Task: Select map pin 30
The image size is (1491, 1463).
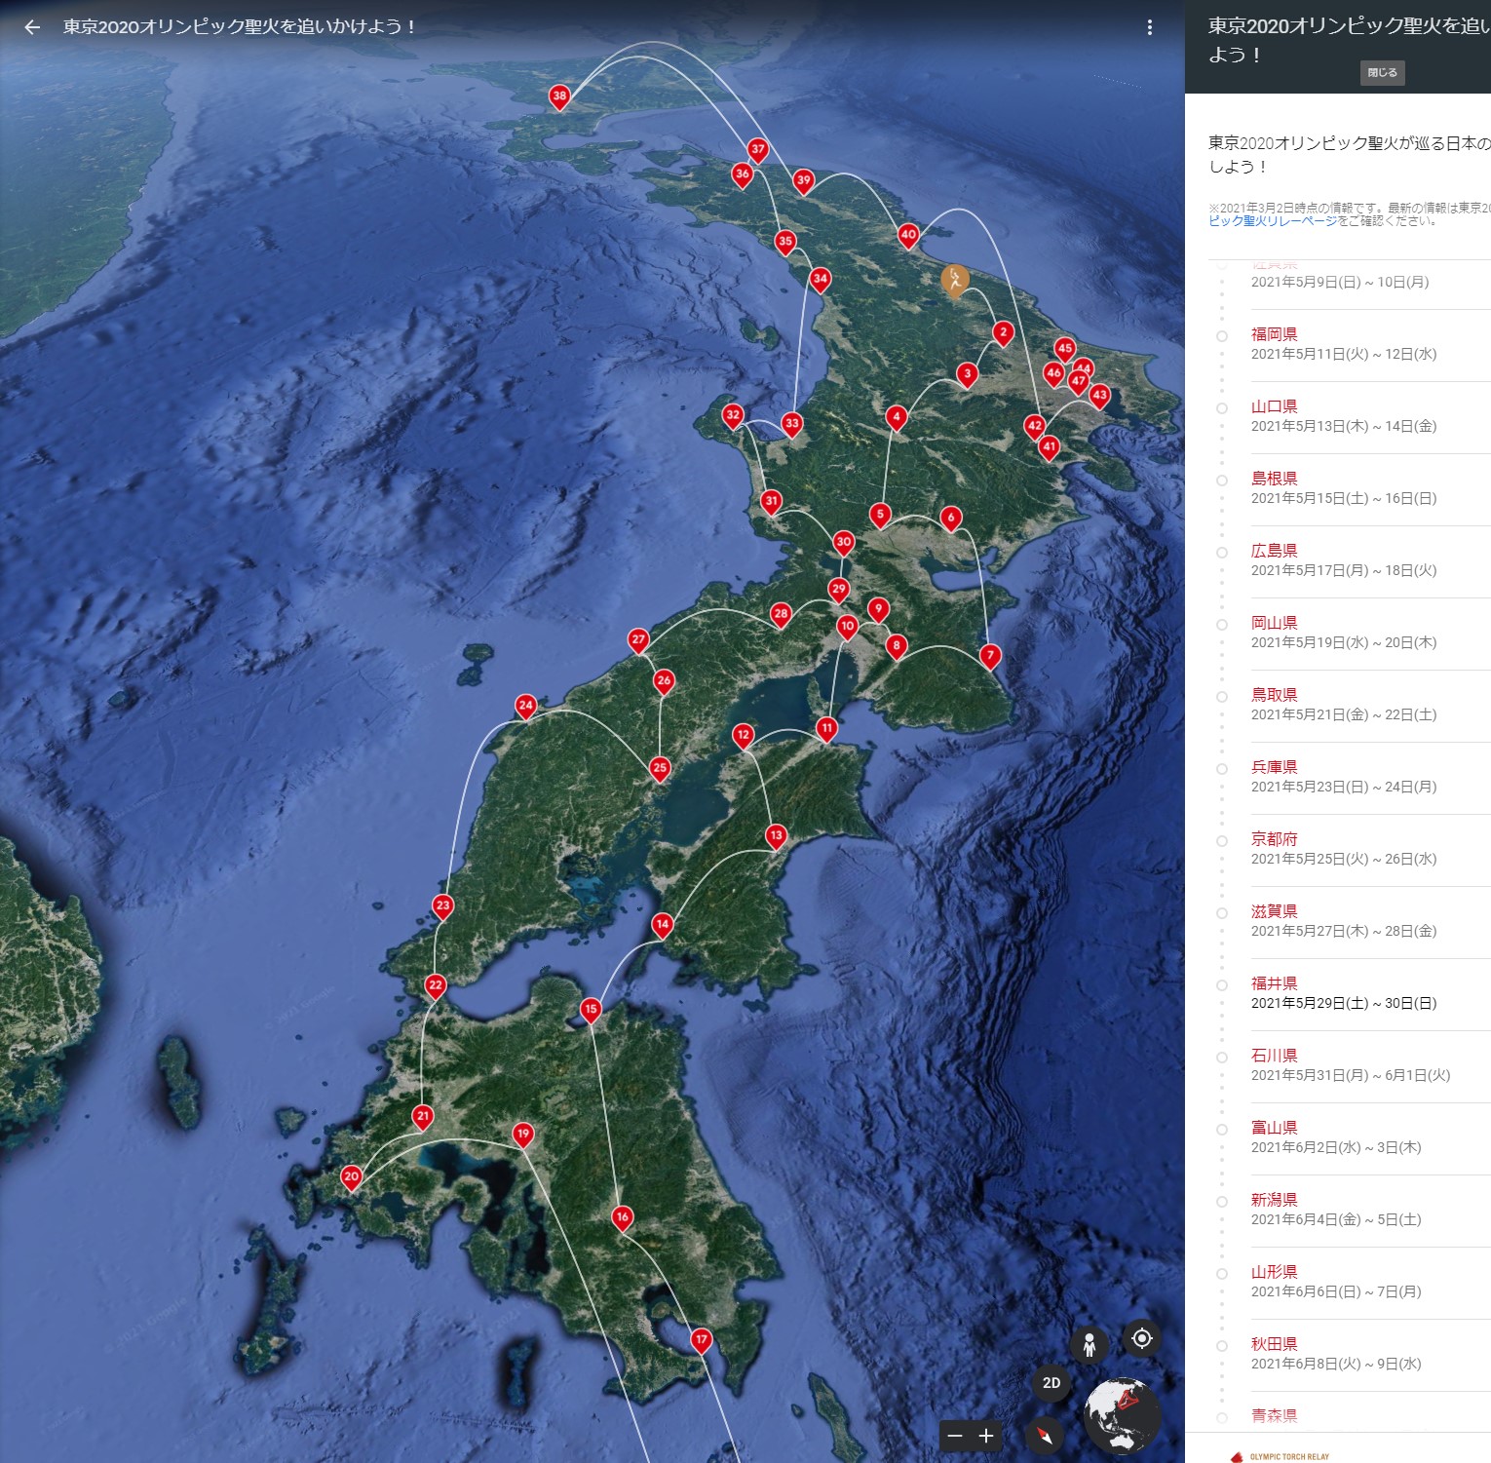Action: tap(844, 543)
